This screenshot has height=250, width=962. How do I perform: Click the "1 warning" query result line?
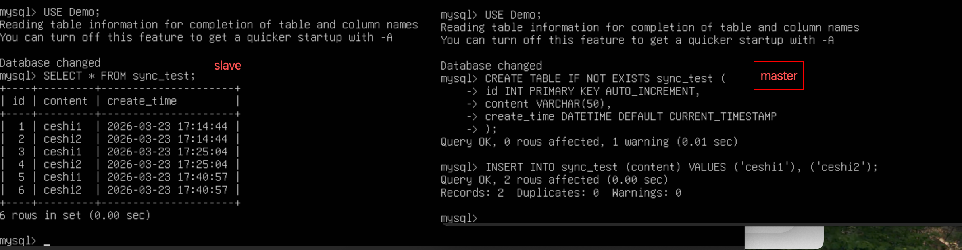pyautogui.click(x=589, y=142)
